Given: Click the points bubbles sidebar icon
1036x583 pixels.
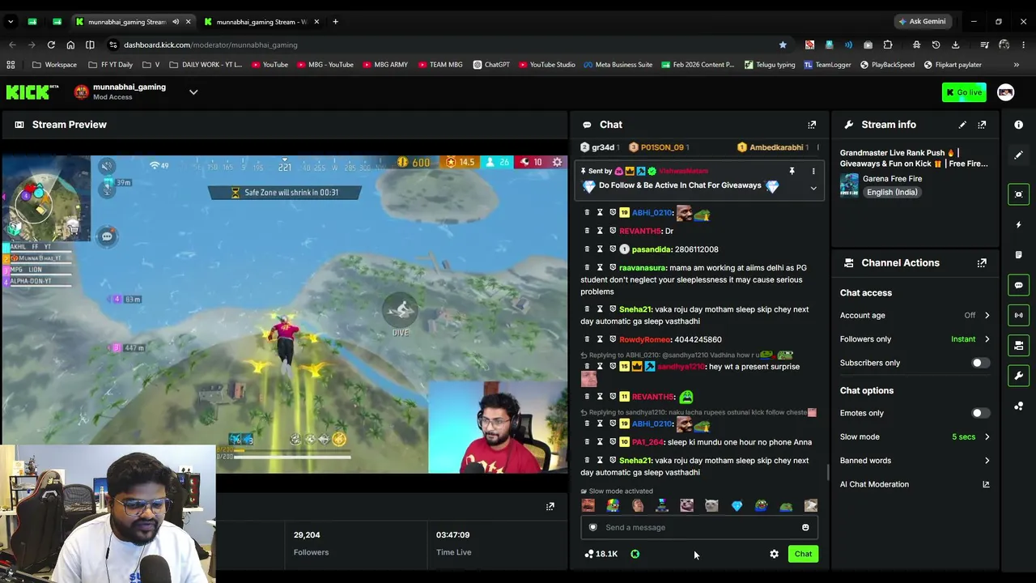Looking at the screenshot, I should [x=1018, y=406].
